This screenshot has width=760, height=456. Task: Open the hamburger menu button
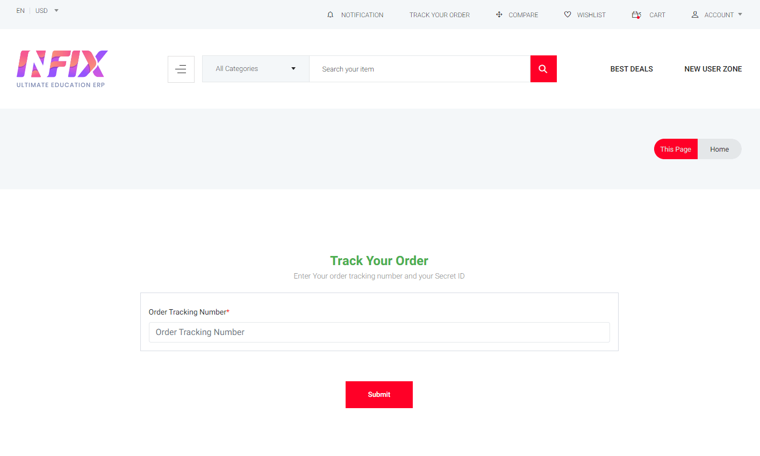181,69
